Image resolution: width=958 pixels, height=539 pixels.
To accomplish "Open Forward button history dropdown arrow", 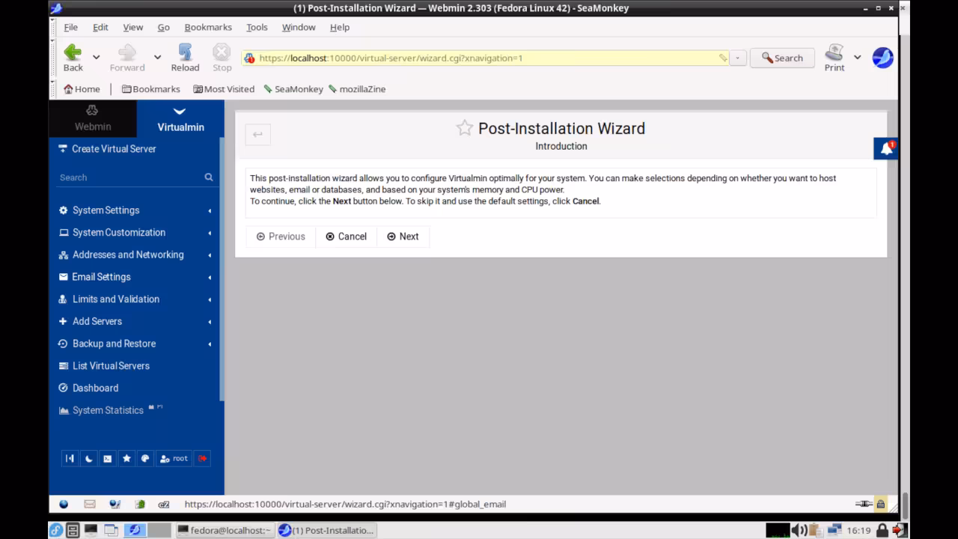I will [157, 57].
